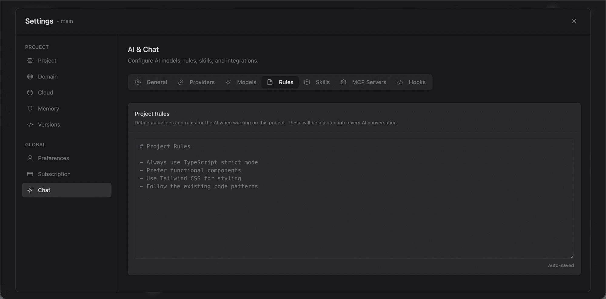Open Project settings in sidebar
Image resolution: width=606 pixels, height=299 pixels.
(67, 61)
